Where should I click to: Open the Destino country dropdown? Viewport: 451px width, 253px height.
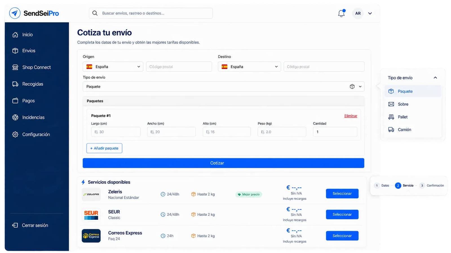(249, 67)
